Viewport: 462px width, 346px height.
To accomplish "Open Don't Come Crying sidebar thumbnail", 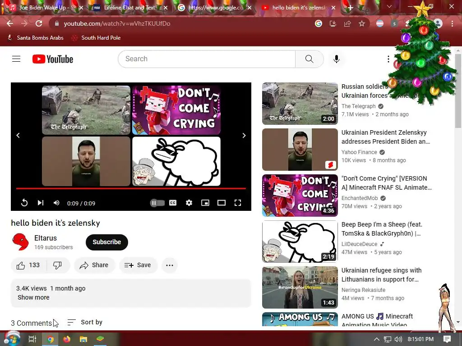I will pos(300,196).
